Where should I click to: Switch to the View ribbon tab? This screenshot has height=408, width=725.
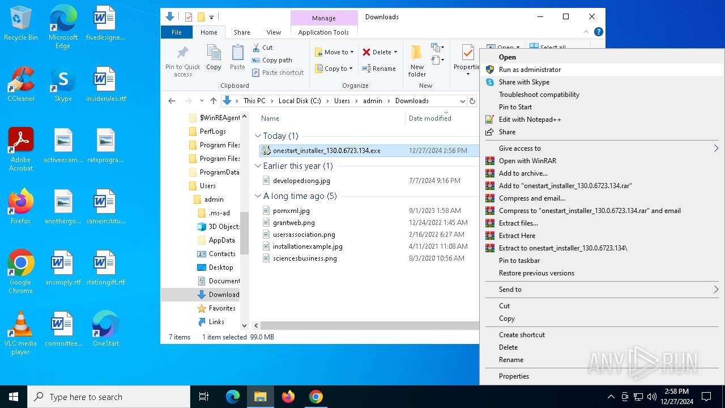(x=274, y=32)
